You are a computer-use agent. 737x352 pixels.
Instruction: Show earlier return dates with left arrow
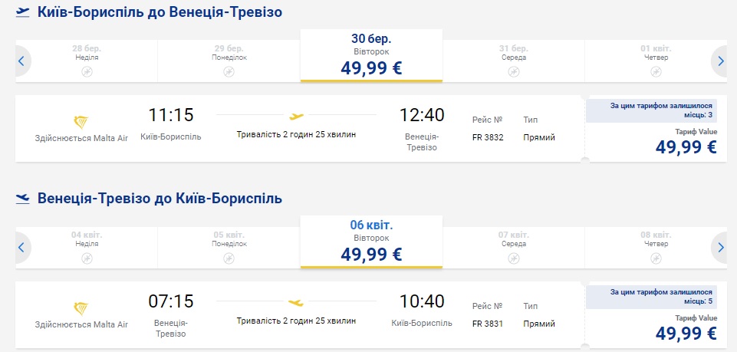pos(21,247)
